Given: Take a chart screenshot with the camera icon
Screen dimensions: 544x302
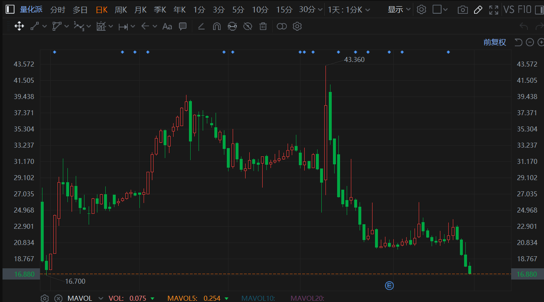Looking at the screenshot, I should pos(462,10).
